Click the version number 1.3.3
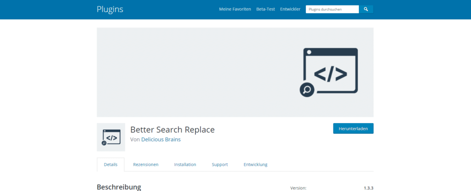The image size is (471, 191). tap(368, 188)
